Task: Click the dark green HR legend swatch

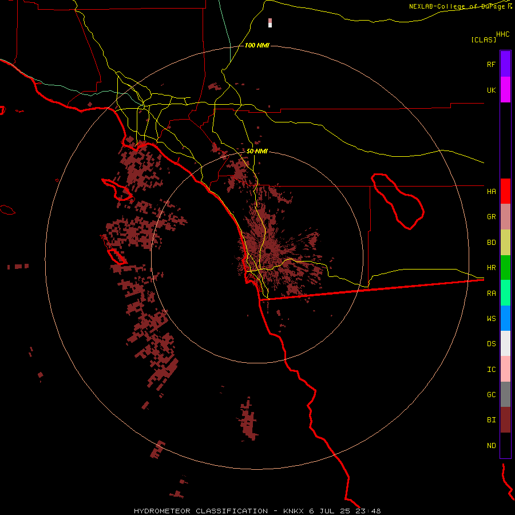Action: [505, 268]
